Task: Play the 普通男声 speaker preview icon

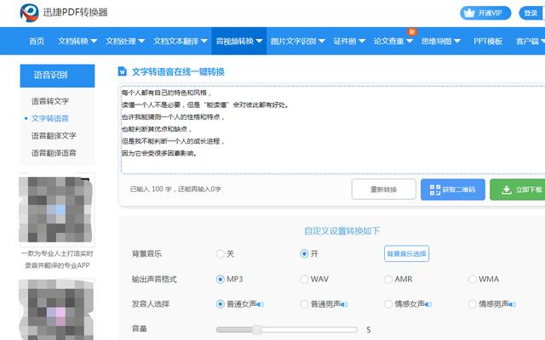Action: coord(344,304)
